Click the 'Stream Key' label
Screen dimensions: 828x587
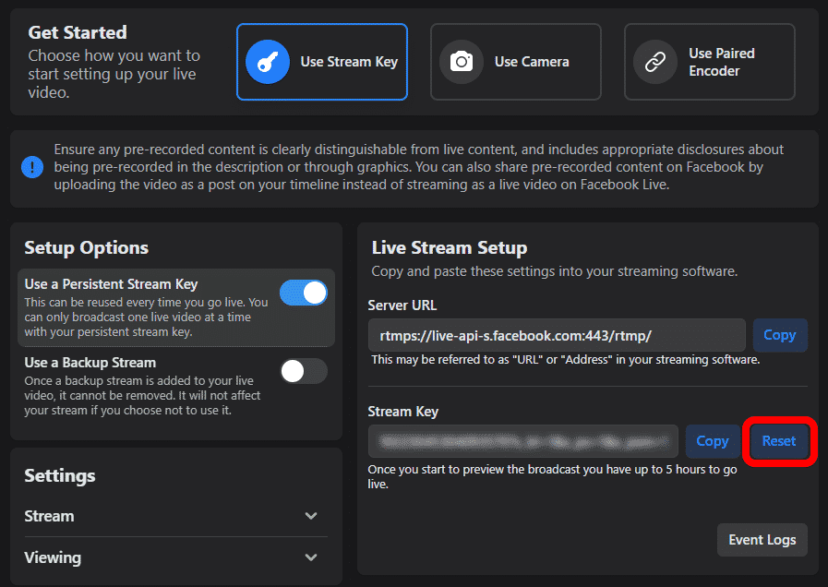[402, 412]
